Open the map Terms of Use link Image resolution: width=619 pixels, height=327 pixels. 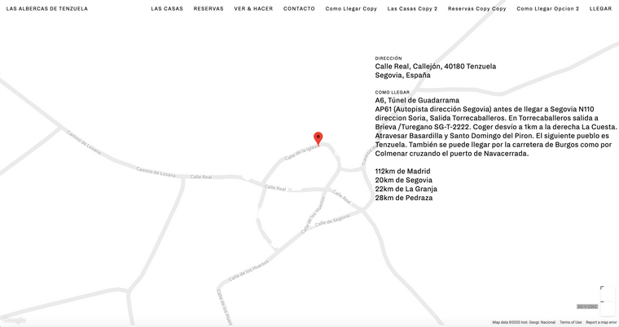pyautogui.click(x=570, y=322)
